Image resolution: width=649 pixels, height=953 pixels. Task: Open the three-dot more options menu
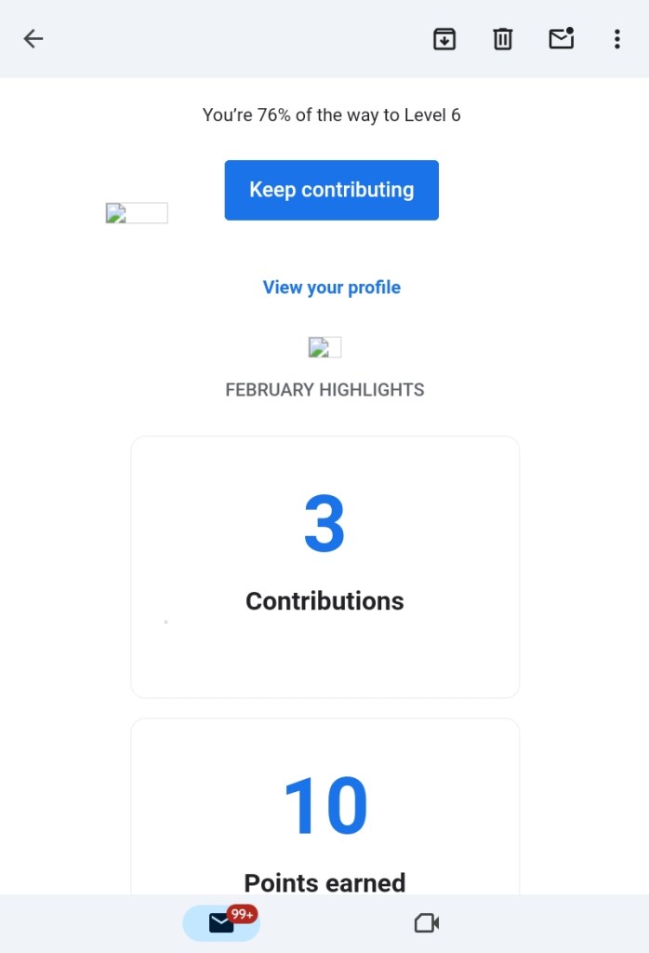(x=616, y=38)
